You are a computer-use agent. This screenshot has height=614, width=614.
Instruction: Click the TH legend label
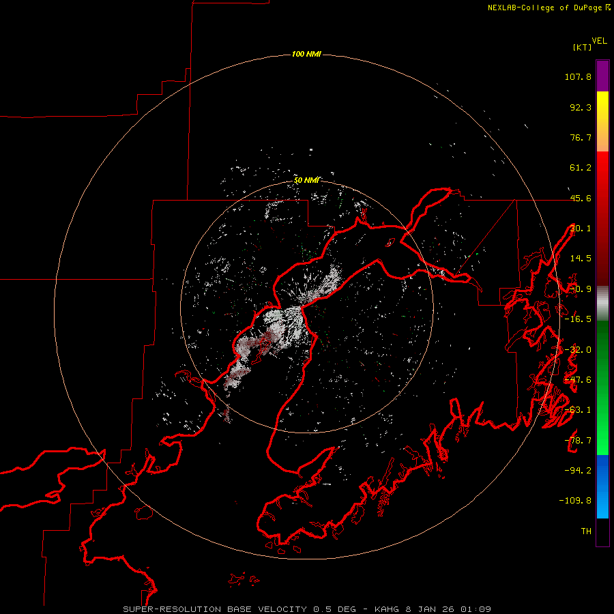pyautogui.click(x=586, y=531)
